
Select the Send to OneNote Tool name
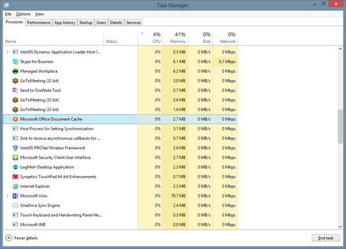click(41, 90)
